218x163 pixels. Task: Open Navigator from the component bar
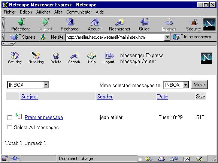pyautogui.click(x=148, y=158)
